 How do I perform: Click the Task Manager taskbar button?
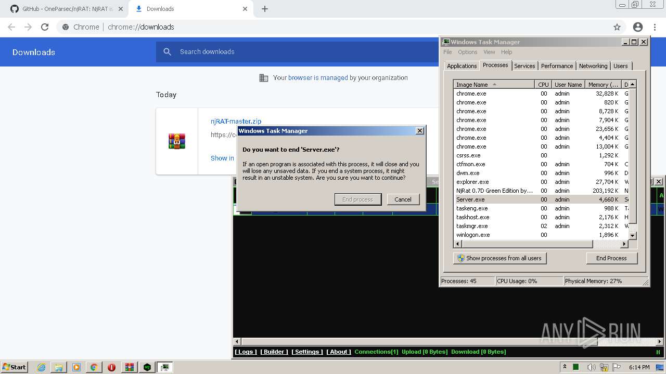165,367
